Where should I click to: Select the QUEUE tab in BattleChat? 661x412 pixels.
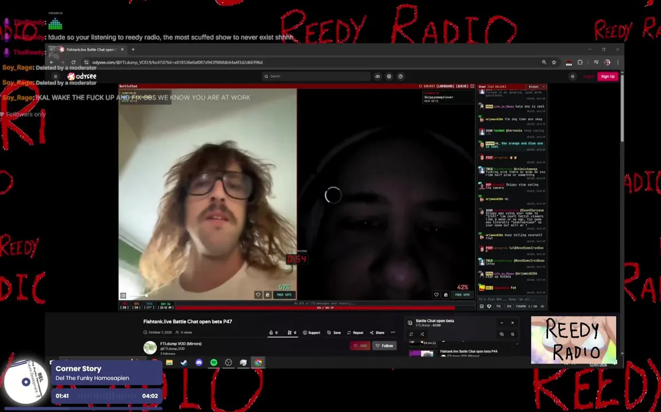(x=462, y=86)
